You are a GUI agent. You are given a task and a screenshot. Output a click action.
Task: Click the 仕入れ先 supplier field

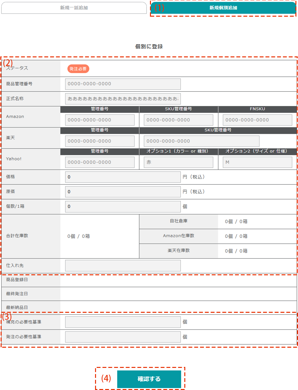coord(123,266)
